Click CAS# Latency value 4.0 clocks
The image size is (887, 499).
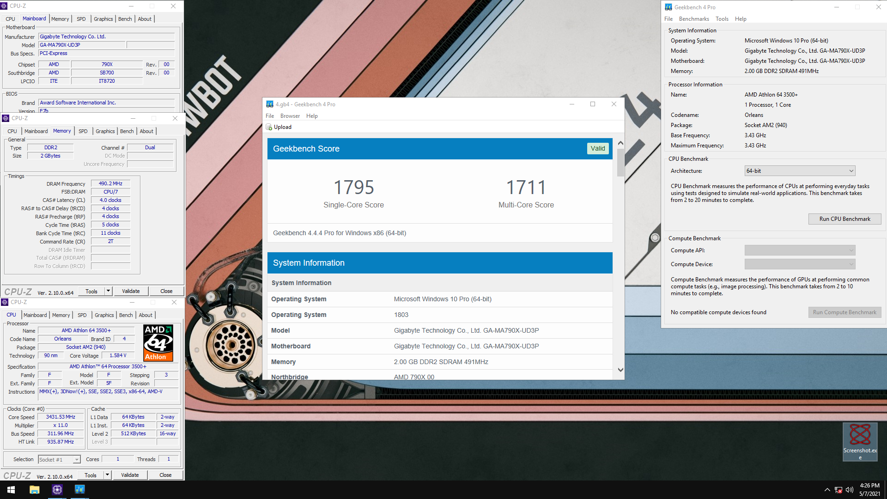point(110,200)
